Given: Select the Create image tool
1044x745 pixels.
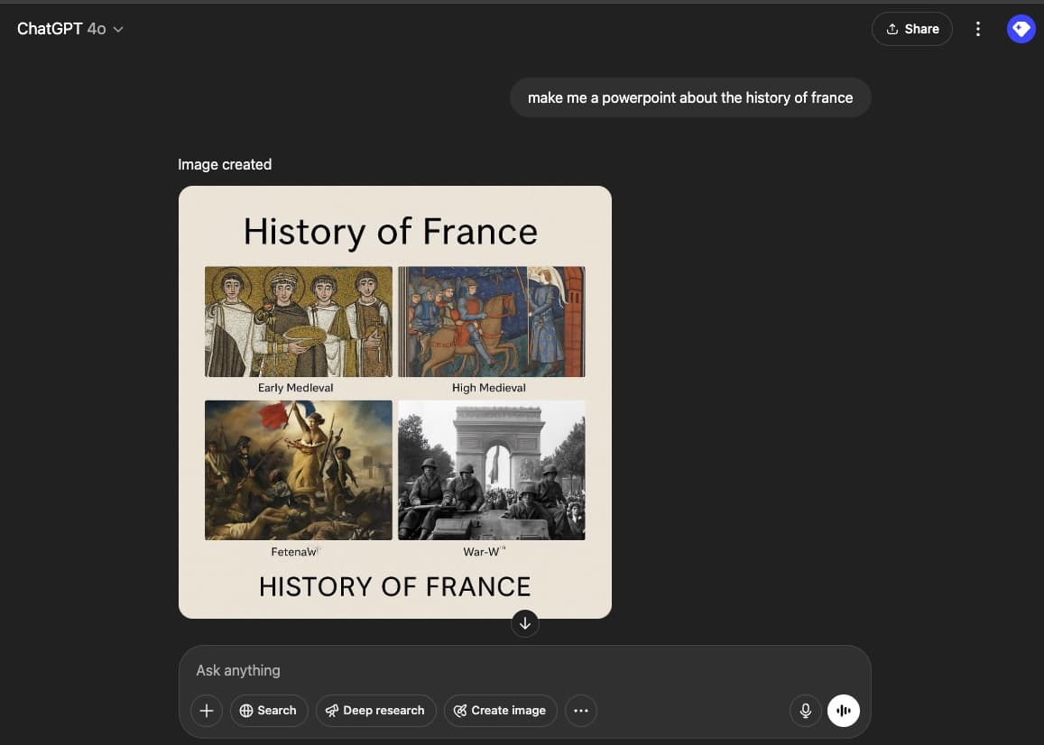Looking at the screenshot, I should [500, 711].
